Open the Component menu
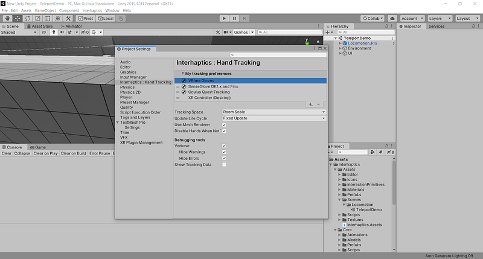This screenshot has height=259, width=483. [x=69, y=10]
